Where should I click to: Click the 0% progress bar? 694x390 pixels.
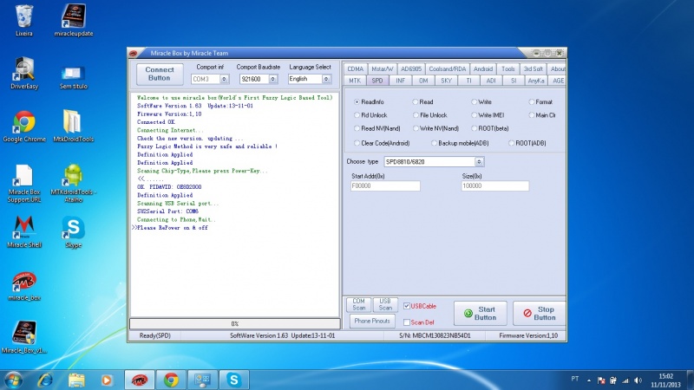[x=235, y=324]
